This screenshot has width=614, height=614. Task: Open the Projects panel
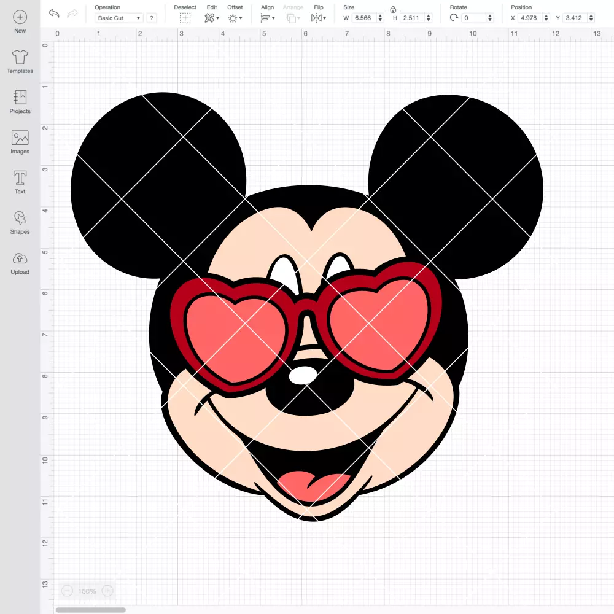[x=20, y=102]
